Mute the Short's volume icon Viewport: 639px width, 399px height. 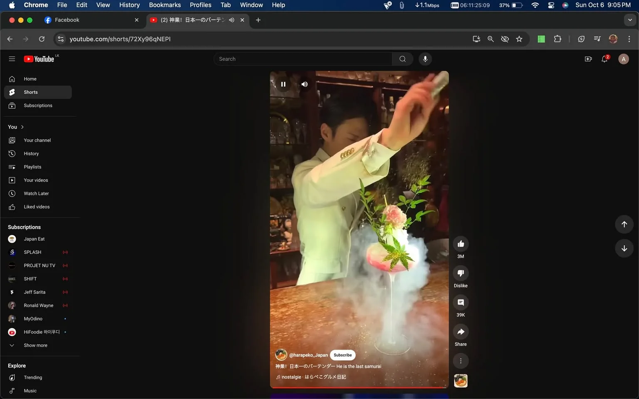point(305,84)
